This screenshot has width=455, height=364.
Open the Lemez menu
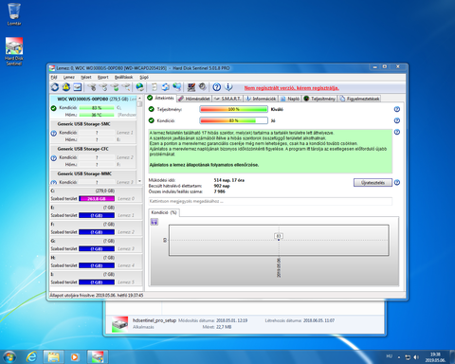(x=68, y=77)
